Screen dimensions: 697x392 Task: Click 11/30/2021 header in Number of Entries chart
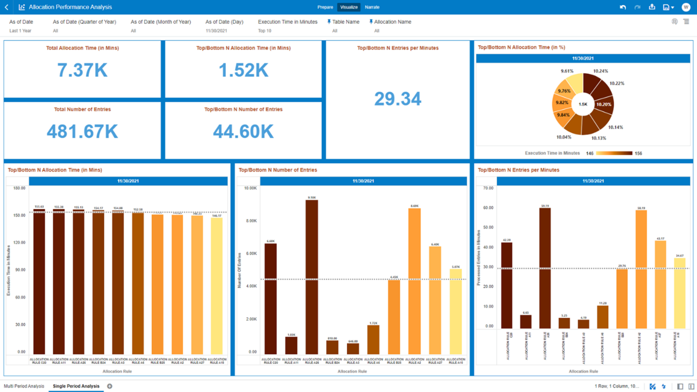point(363,181)
